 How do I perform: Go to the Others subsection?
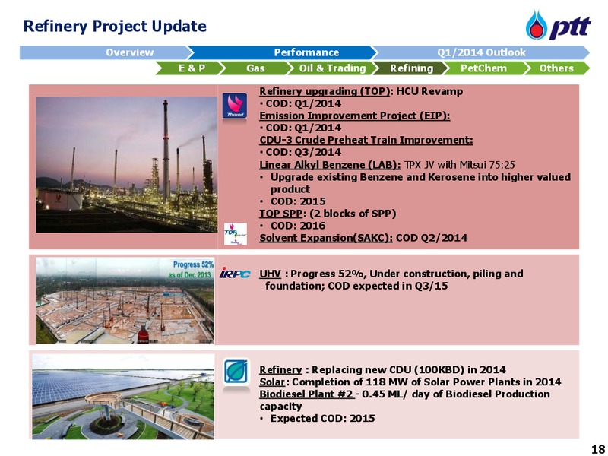pyautogui.click(x=556, y=68)
